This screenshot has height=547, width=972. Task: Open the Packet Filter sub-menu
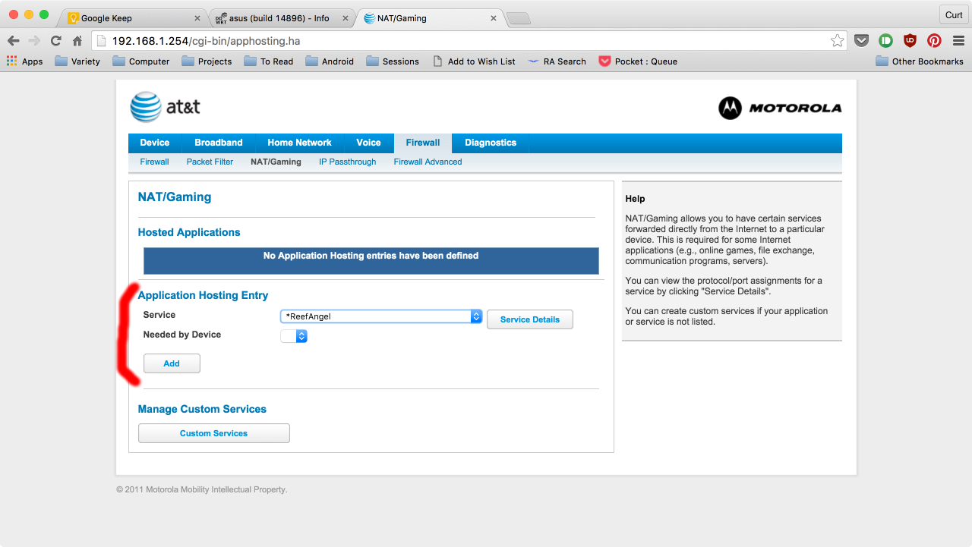210,162
